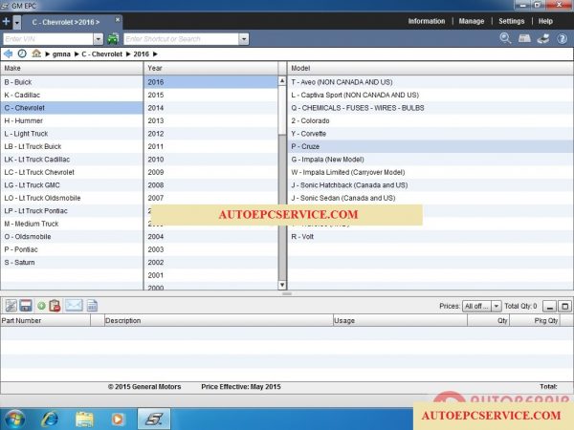Click the year list scroll up arrow
This screenshot has height=430, width=574.
282,81
